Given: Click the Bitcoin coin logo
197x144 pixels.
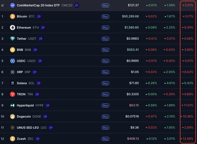Looking at the screenshot, I should coord(12,16).
